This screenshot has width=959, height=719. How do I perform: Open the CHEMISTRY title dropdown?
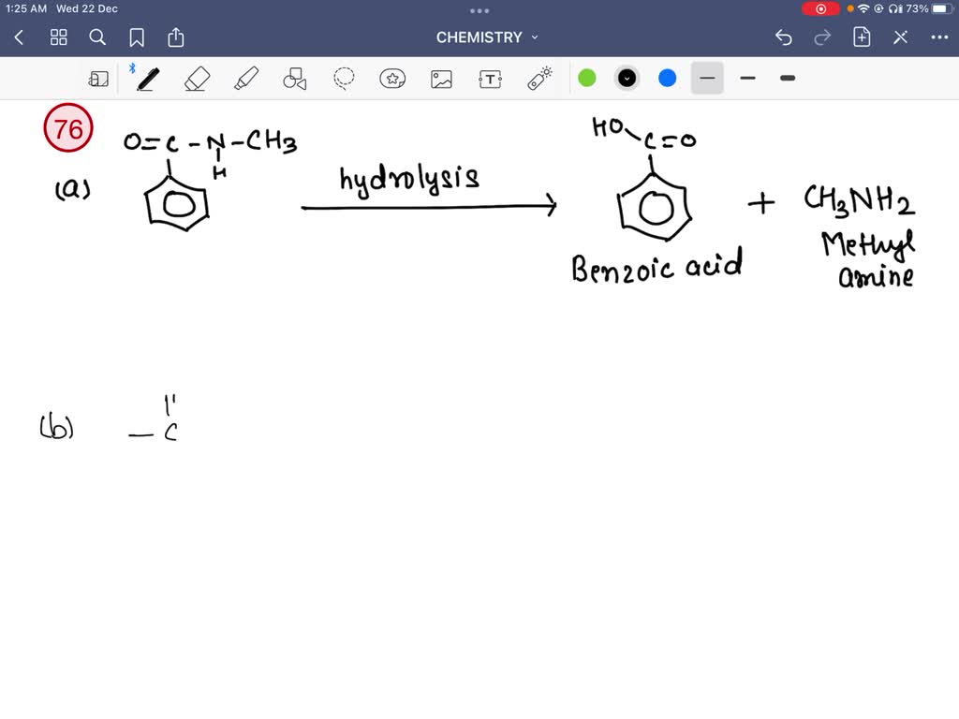point(487,37)
